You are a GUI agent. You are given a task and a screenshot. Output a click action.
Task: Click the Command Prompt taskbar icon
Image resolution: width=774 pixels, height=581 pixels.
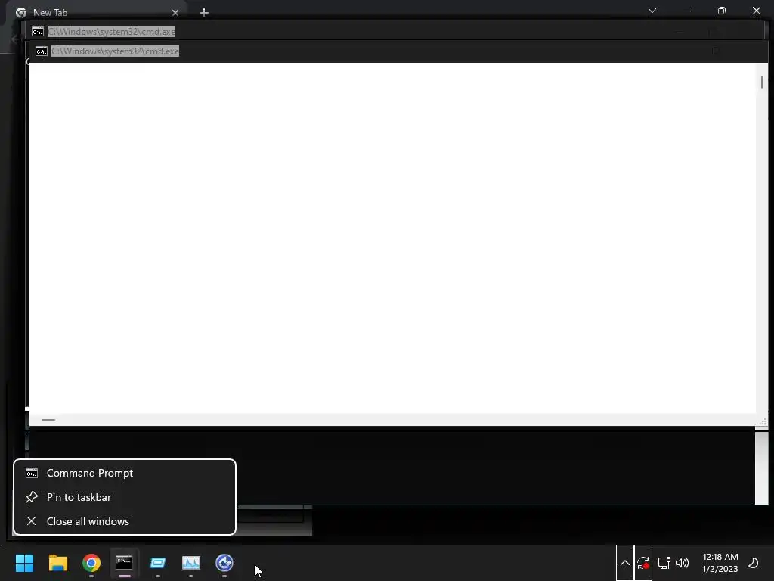(x=125, y=563)
